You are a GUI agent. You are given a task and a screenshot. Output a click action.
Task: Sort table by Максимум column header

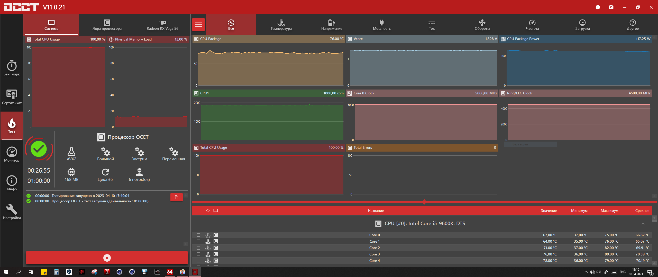(x=609, y=211)
